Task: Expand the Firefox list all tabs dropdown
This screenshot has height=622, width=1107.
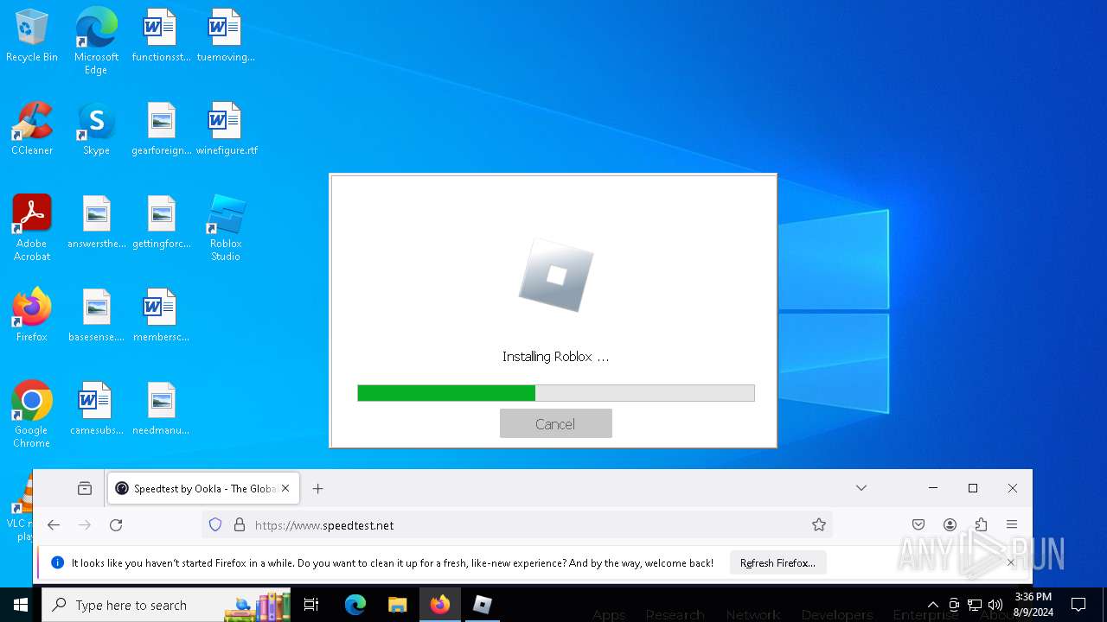Action: point(861,488)
